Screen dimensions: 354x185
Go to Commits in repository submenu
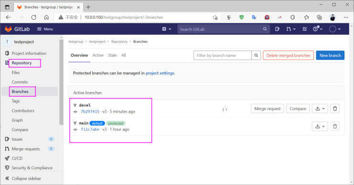click(20, 82)
